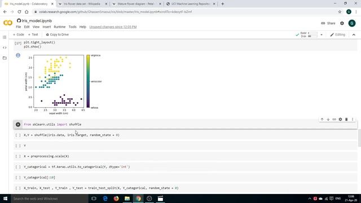361x203 pixels.
Task: Go to browser home page
Action: (27, 12)
